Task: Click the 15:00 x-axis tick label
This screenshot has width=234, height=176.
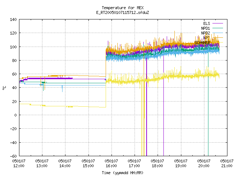Action: (88, 166)
